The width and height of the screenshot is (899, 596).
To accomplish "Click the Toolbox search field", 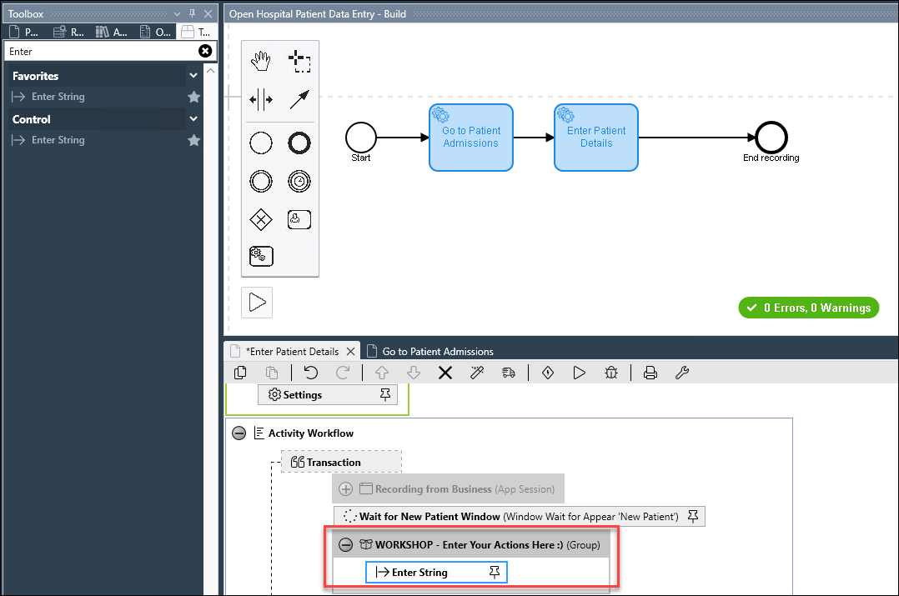I will coord(100,52).
